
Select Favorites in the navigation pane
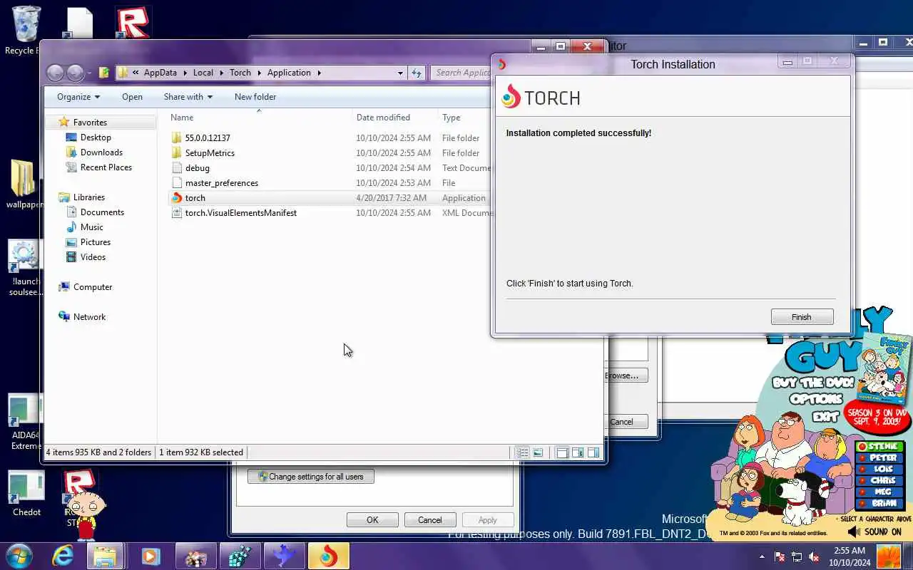pos(90,123)
